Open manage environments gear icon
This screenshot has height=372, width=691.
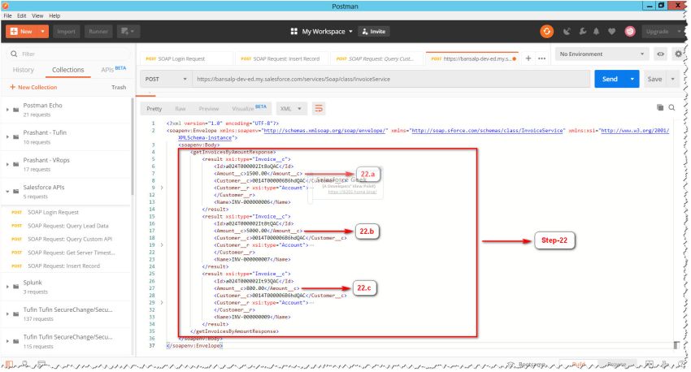coord(678,54)
